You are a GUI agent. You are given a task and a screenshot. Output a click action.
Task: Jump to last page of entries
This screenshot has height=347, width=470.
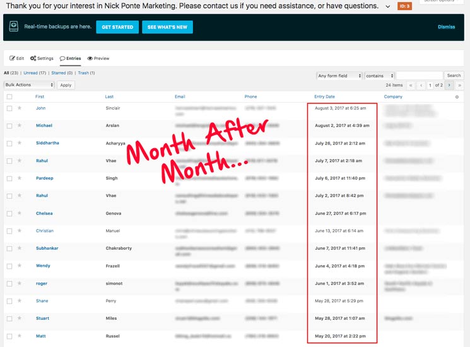point(459,85)
